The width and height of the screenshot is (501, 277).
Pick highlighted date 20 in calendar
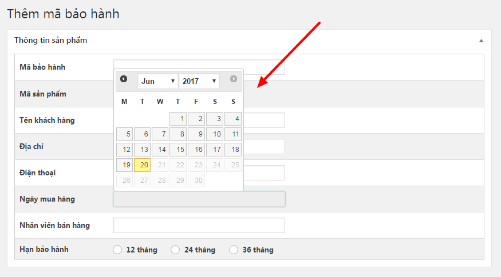click(x=142, y=165)
